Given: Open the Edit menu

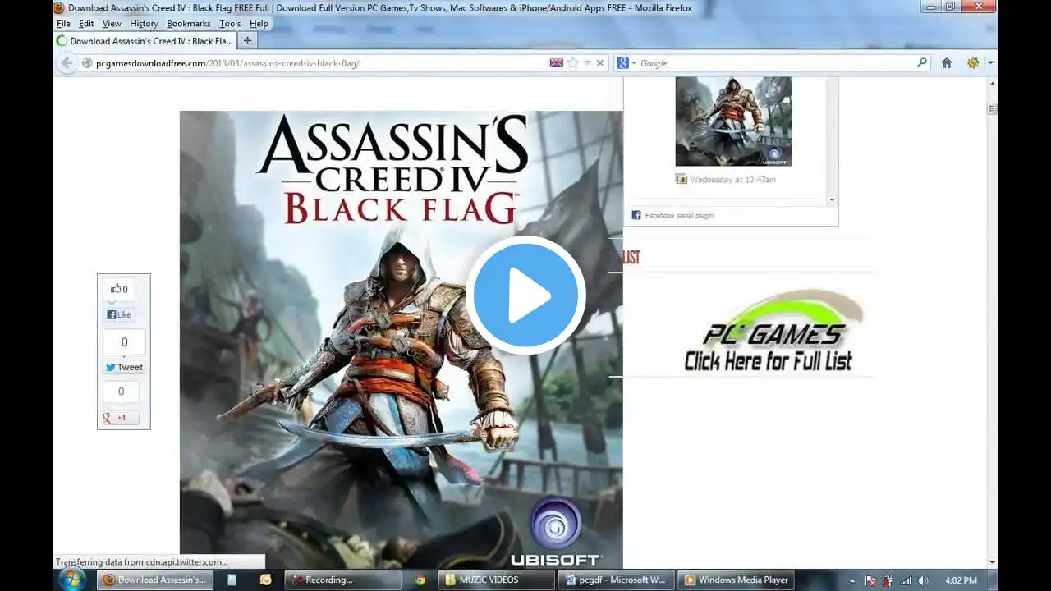Looking at the screenshot, I should pos(86,24).
